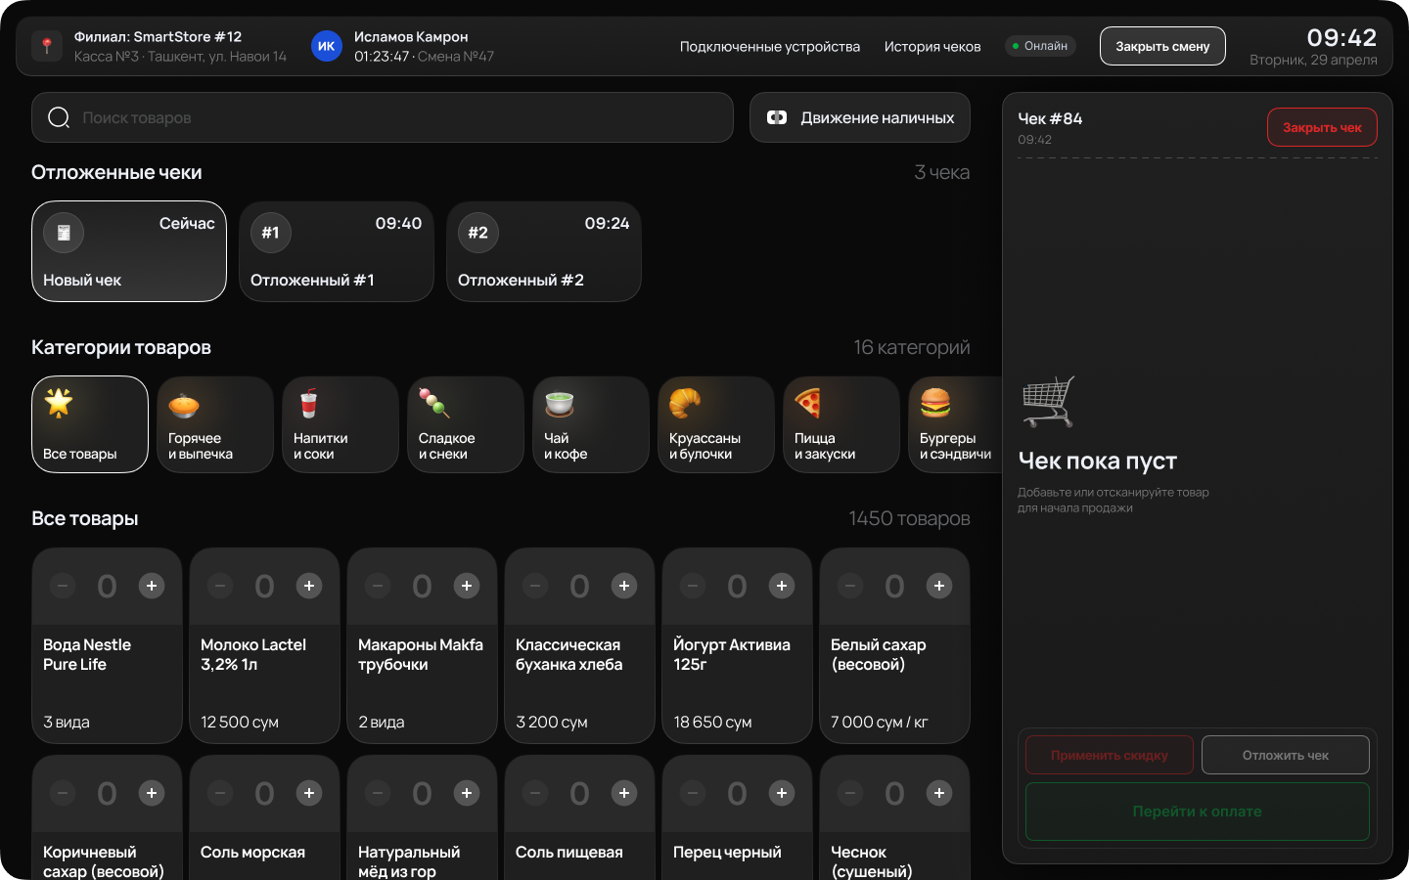This screenshot has height=880, width=1409.
Task: Click the burger icon category
Action: click(x=935, y=403)
